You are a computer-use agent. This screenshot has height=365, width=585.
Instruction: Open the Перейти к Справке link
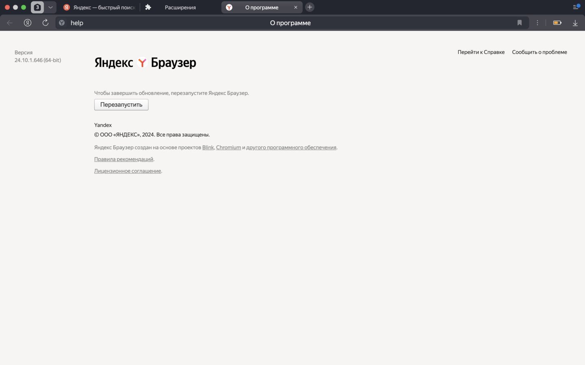(481, 52)
